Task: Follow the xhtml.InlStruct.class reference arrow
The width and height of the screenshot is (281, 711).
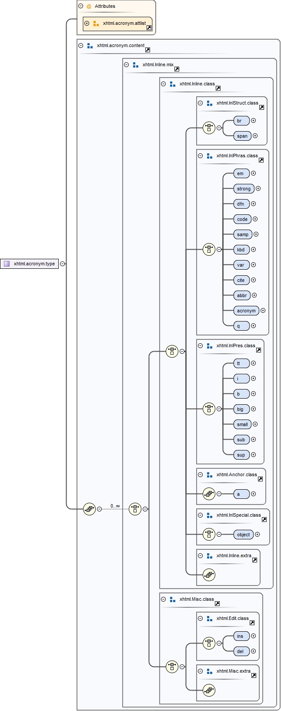Action: coord(261,107)
